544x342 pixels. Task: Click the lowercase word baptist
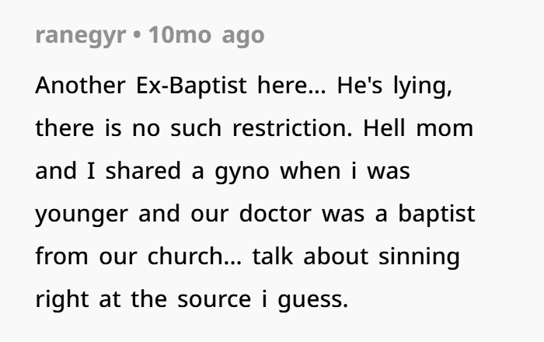point(437,214)
